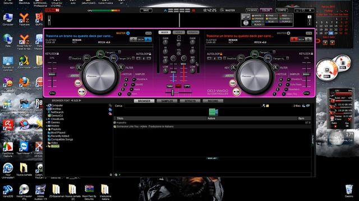Click the FILTER knob button on left deck
Viewport: 359px width, 201px height.
point(121,68)
